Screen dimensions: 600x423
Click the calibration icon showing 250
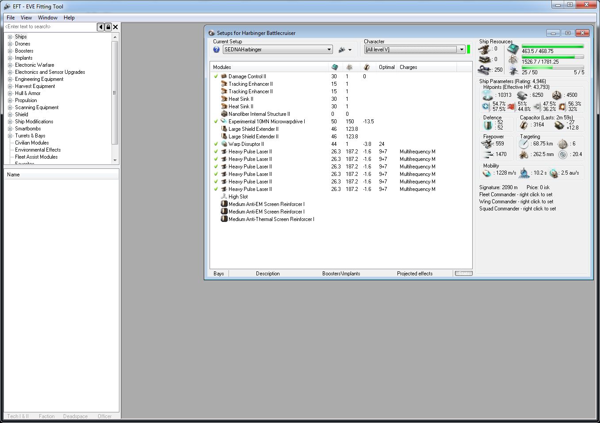[485, 70]
